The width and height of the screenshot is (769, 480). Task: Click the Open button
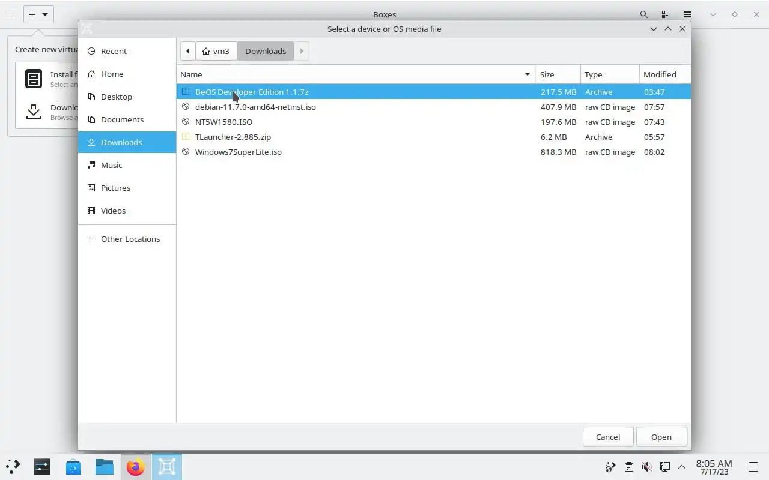point(661,437)
